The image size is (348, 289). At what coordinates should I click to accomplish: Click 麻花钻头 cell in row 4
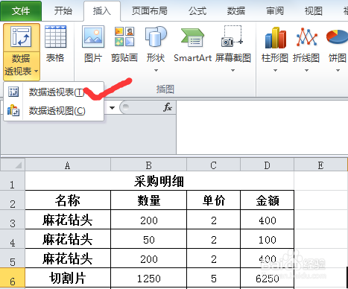(x=68, y=239)
